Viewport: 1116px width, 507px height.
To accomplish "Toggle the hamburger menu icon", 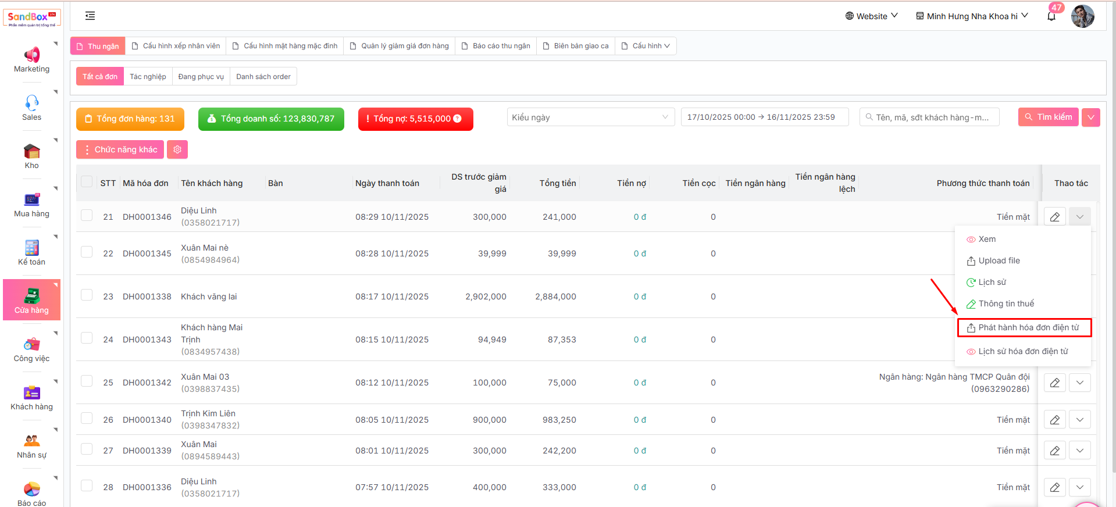I will coord(90,16).
